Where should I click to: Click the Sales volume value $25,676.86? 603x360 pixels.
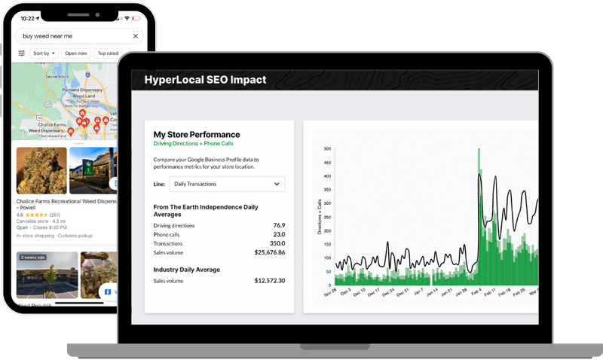click(x=270, y=252)
